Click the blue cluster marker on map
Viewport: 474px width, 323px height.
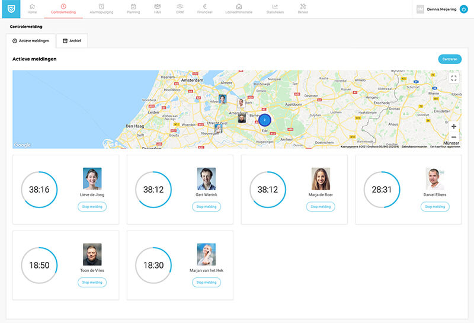264,120
